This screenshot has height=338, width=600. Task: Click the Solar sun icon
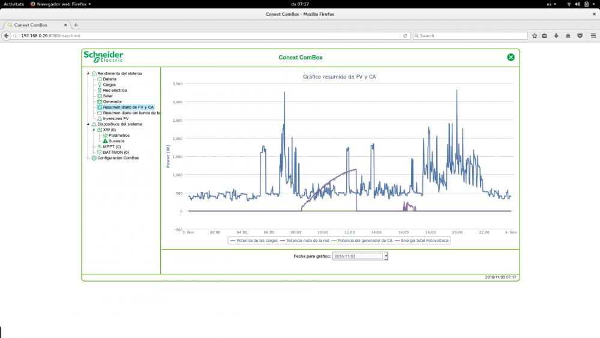(100, 96)
